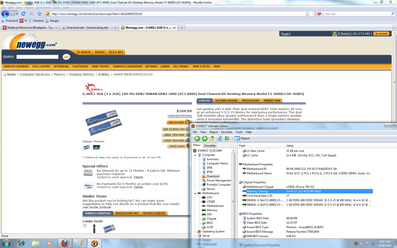The width and height of the screenshot is (397, 248).
Task: Click the Add To Cart button
Action: pos(178,122)
